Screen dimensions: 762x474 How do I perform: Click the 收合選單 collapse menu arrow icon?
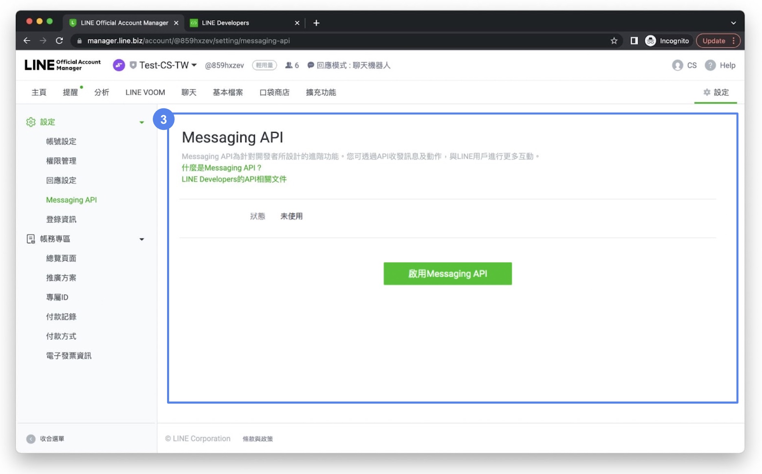tap(31, 439)
